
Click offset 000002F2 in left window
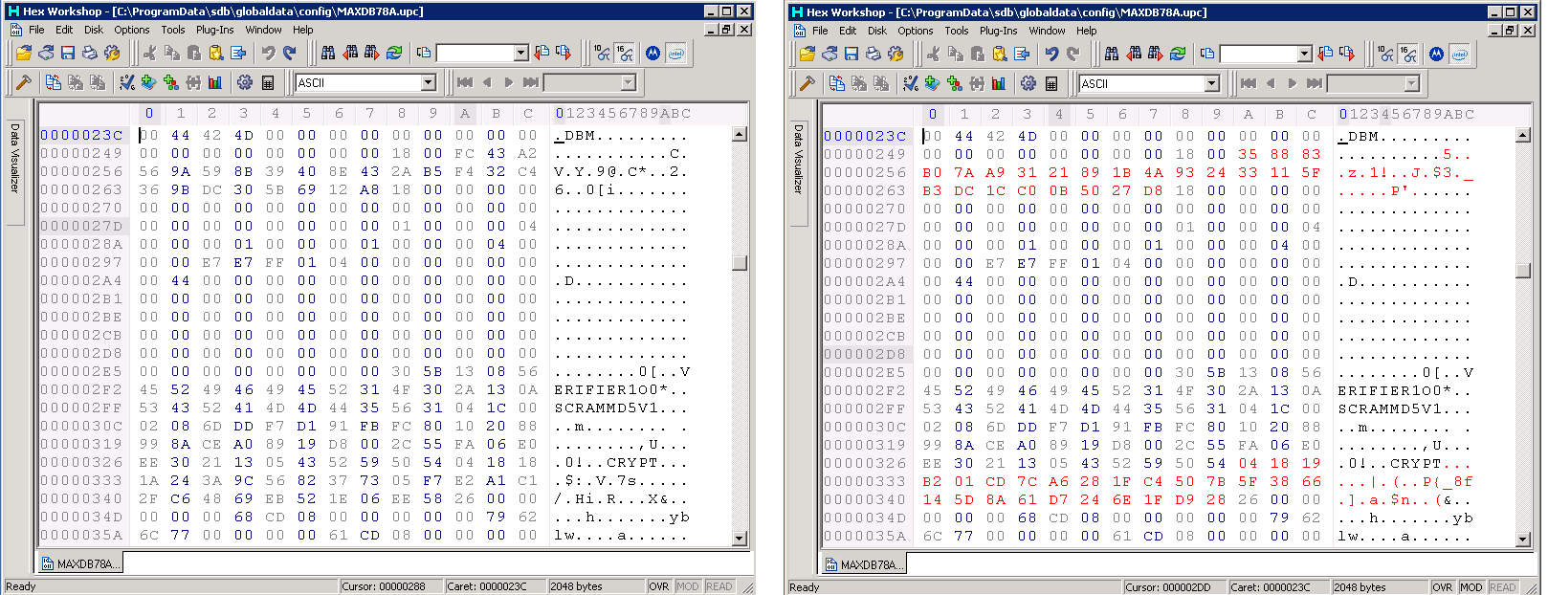tap(81, 389)
